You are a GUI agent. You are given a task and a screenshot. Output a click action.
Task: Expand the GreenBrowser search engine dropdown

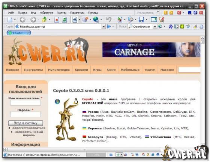coord(155,27)
